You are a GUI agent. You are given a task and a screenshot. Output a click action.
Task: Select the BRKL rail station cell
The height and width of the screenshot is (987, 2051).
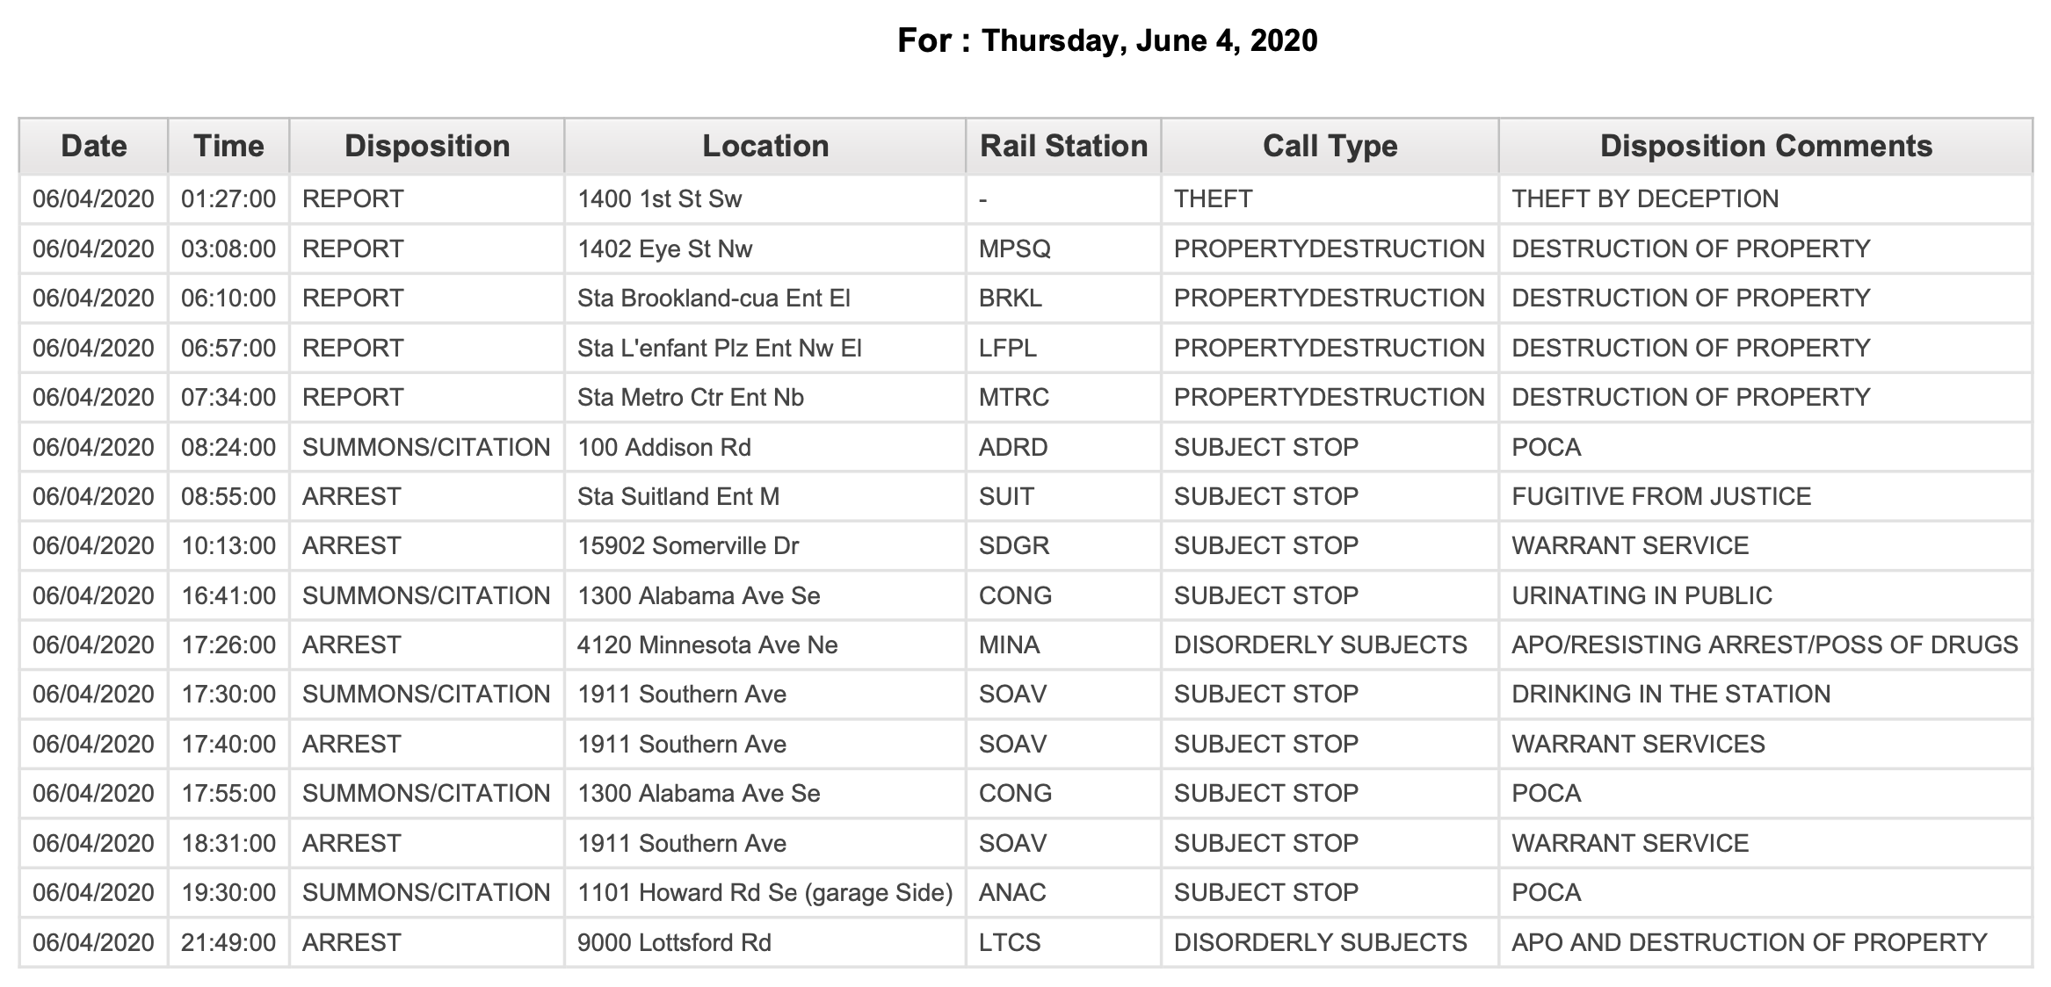click(x=1011, y=299)
